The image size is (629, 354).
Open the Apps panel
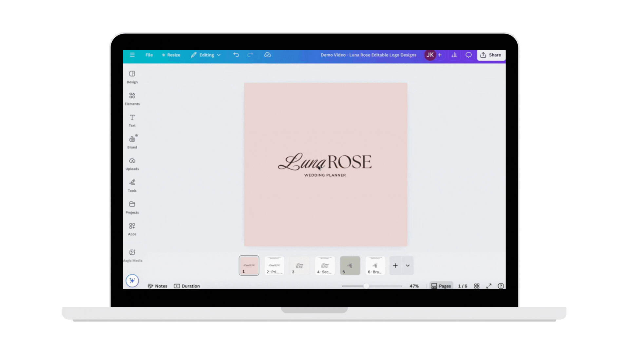pyautogui.click(x=132, y=229)
